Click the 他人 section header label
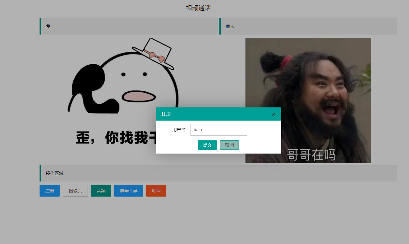The height and width of the screenshot is (244, 409). [230, 26]
